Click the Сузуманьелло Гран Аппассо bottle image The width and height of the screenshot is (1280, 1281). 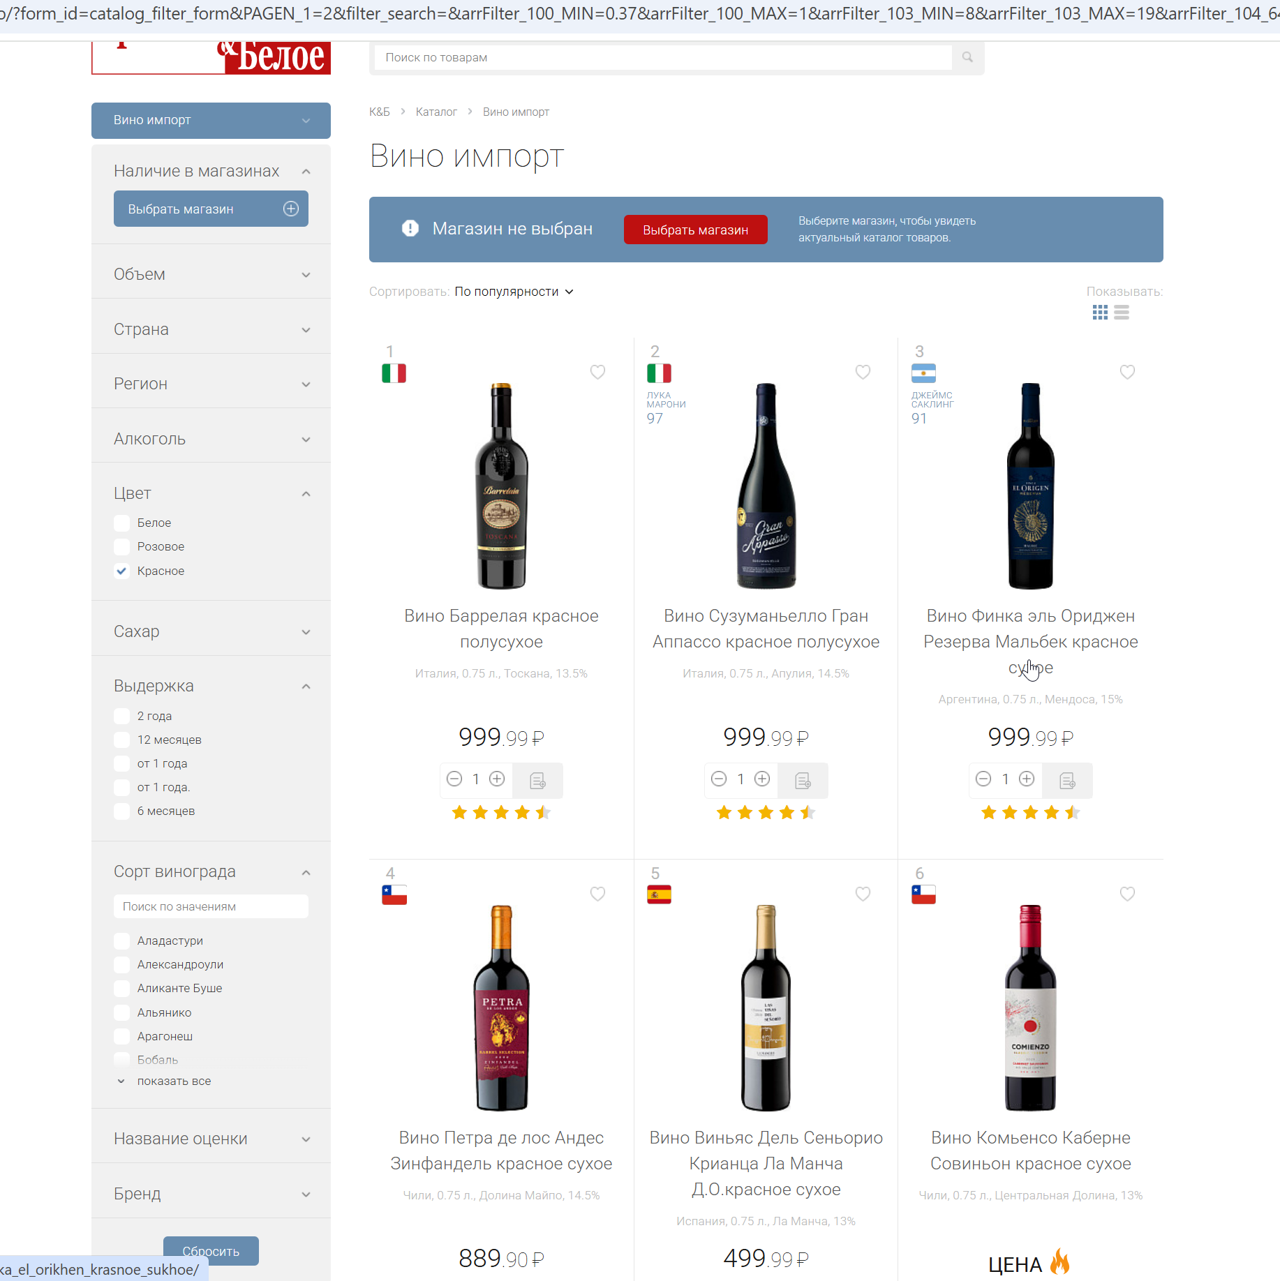[766, 486]
